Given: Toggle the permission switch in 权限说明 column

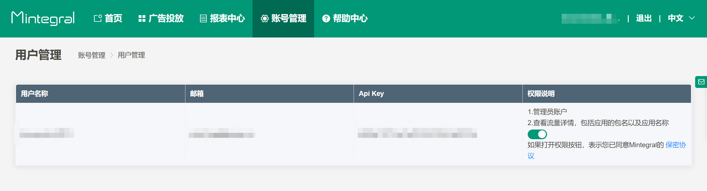Looking at the screenshot, I should point(537,134).
